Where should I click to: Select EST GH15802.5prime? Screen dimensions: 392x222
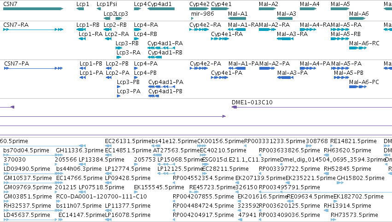tap(361, 178)
